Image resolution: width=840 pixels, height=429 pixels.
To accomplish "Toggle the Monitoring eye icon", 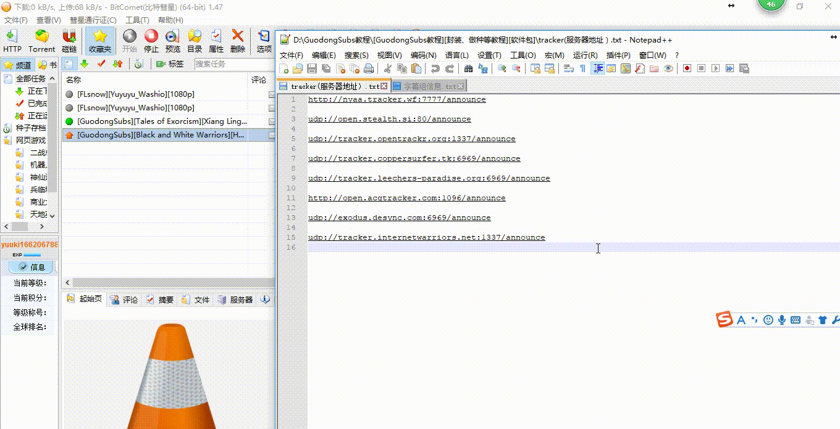I will click(668, 68).
